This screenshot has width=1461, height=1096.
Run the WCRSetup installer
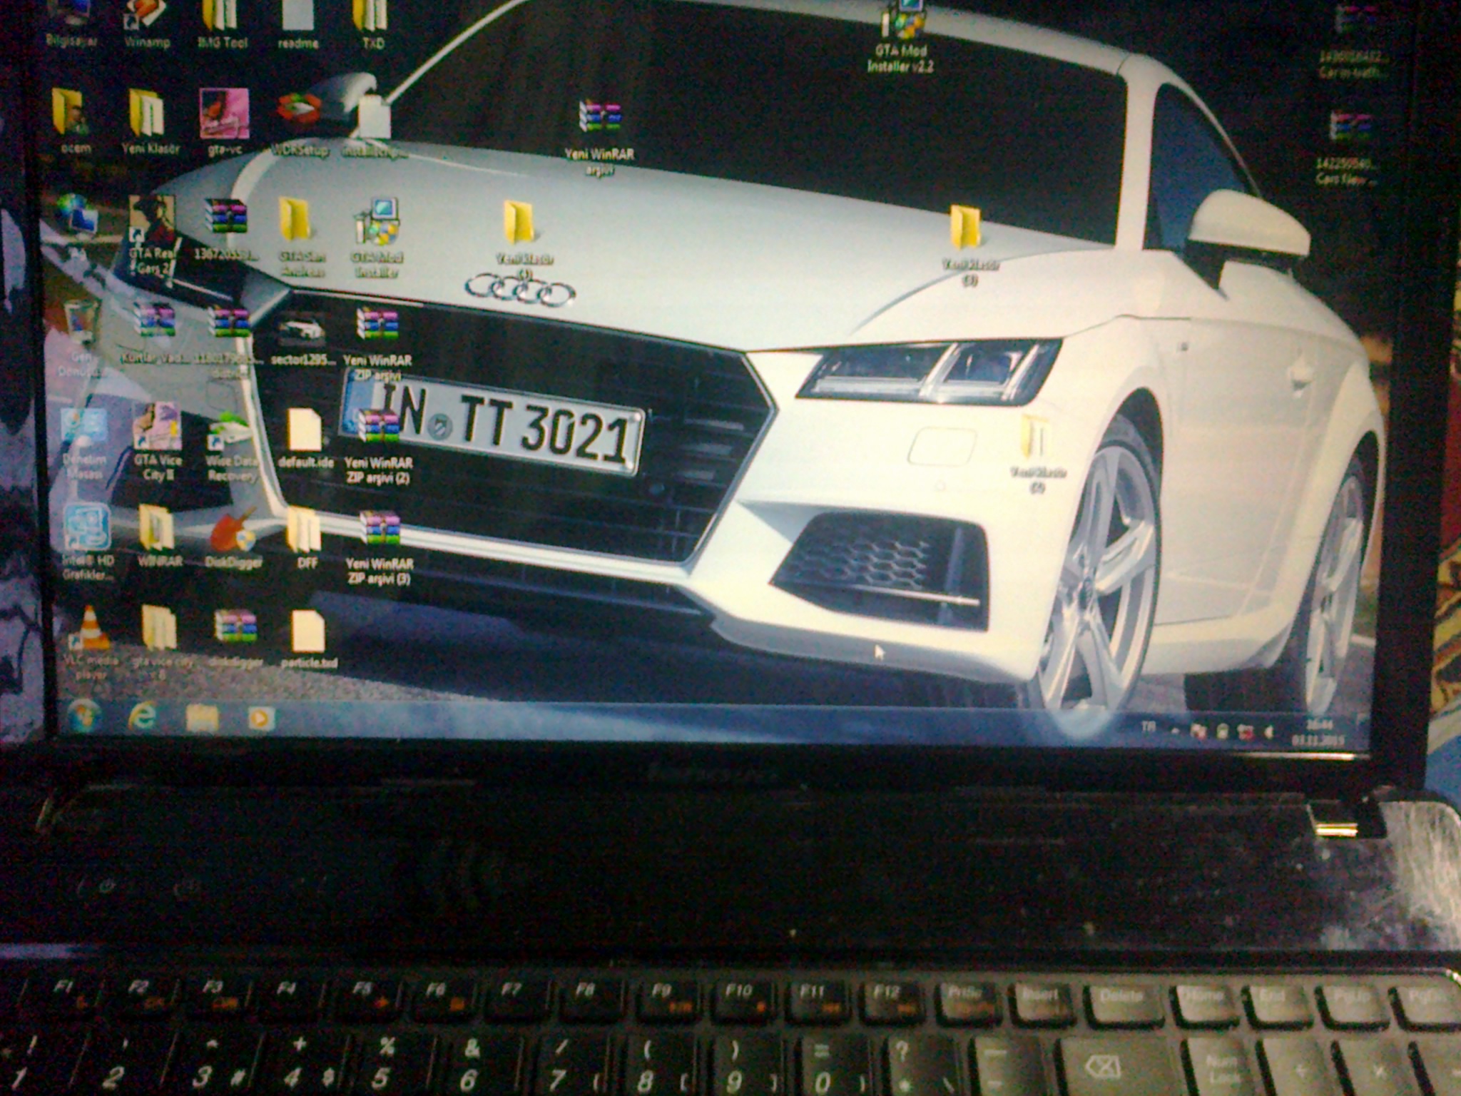[300, 125]
